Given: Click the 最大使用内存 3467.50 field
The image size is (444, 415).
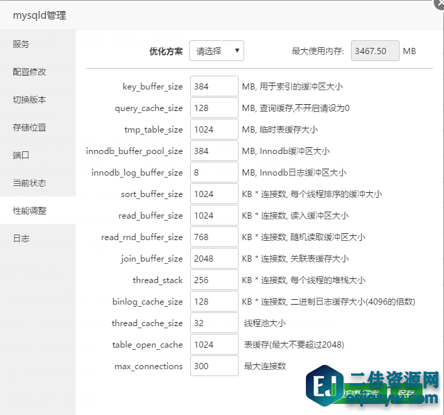Looking at the screenshot, I should click(375, 51).
